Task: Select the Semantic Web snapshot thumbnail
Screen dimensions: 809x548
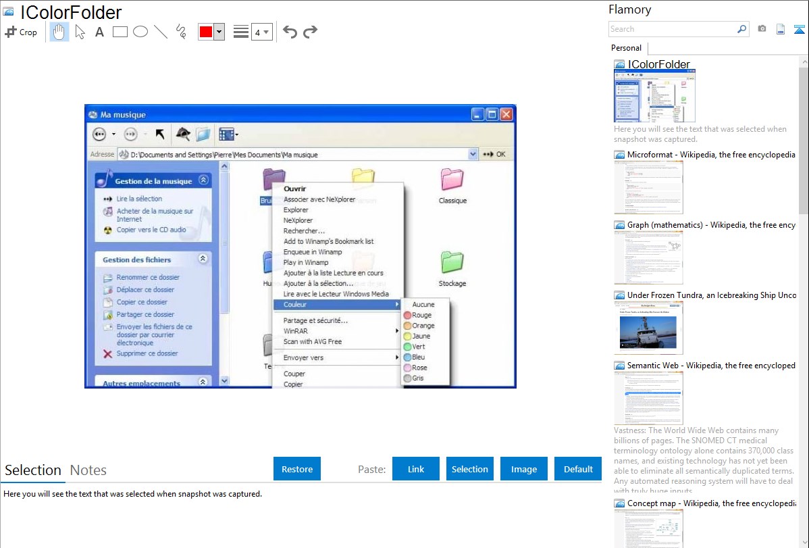Action: click(648, 398)
